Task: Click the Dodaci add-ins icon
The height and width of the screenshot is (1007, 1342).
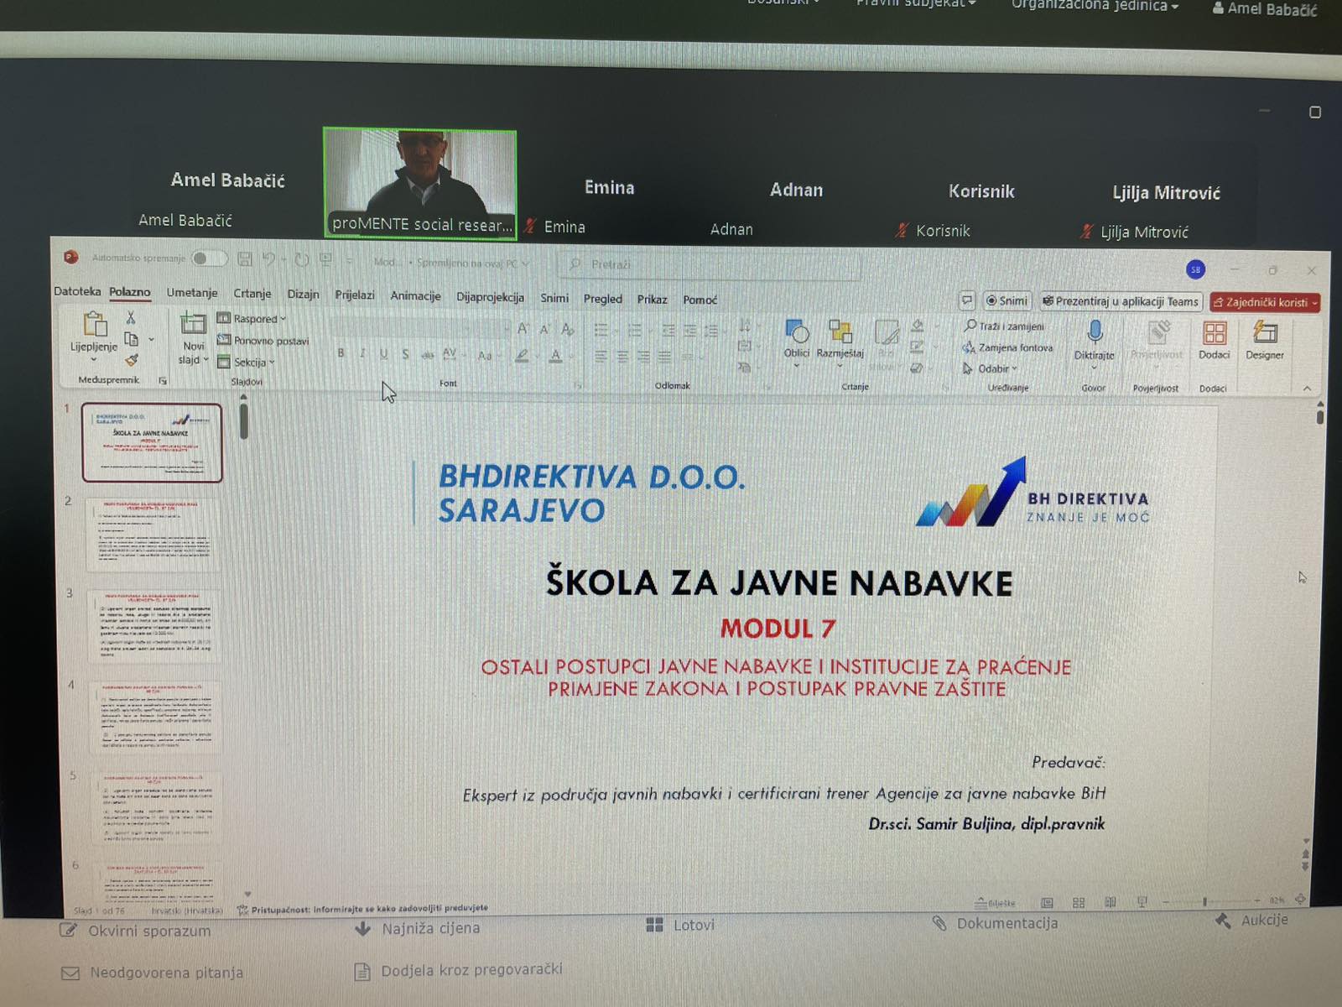Action: click(1215, 333)
